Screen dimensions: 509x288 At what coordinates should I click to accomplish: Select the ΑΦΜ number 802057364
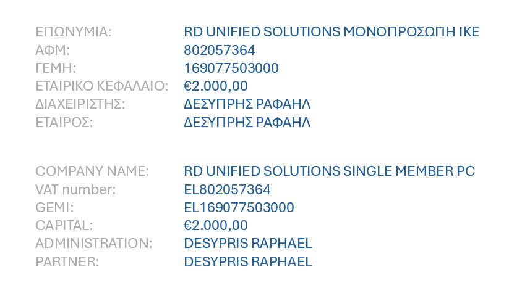click(220, 50)
